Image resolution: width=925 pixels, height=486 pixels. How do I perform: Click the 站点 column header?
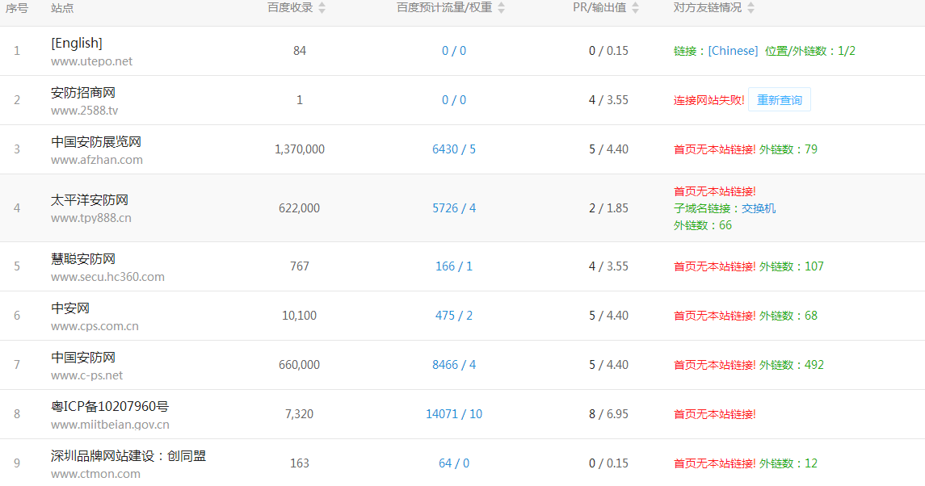coord(61,8)
